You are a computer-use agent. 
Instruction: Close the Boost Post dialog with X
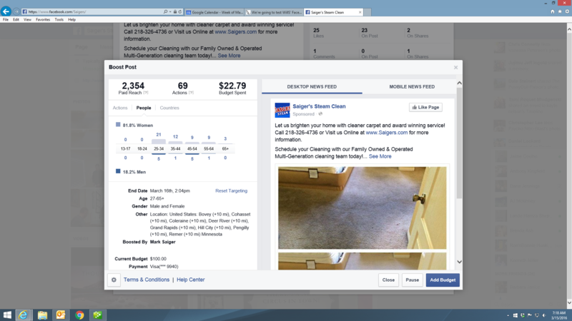455,67
